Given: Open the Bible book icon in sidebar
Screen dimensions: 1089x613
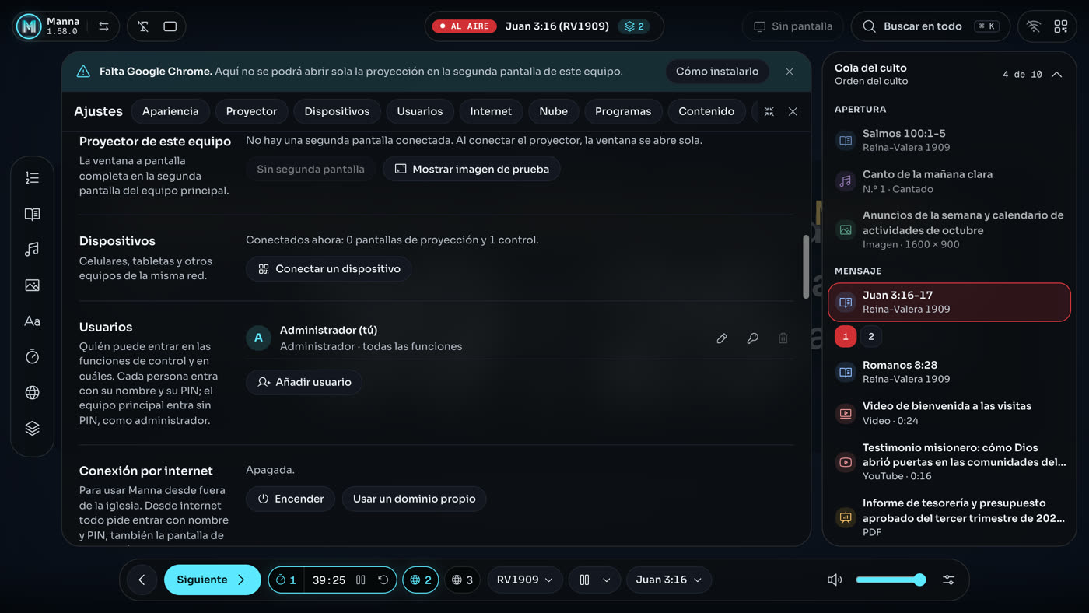Looking at the screenshot, I should pyautogui.click(x=32, y=214).
